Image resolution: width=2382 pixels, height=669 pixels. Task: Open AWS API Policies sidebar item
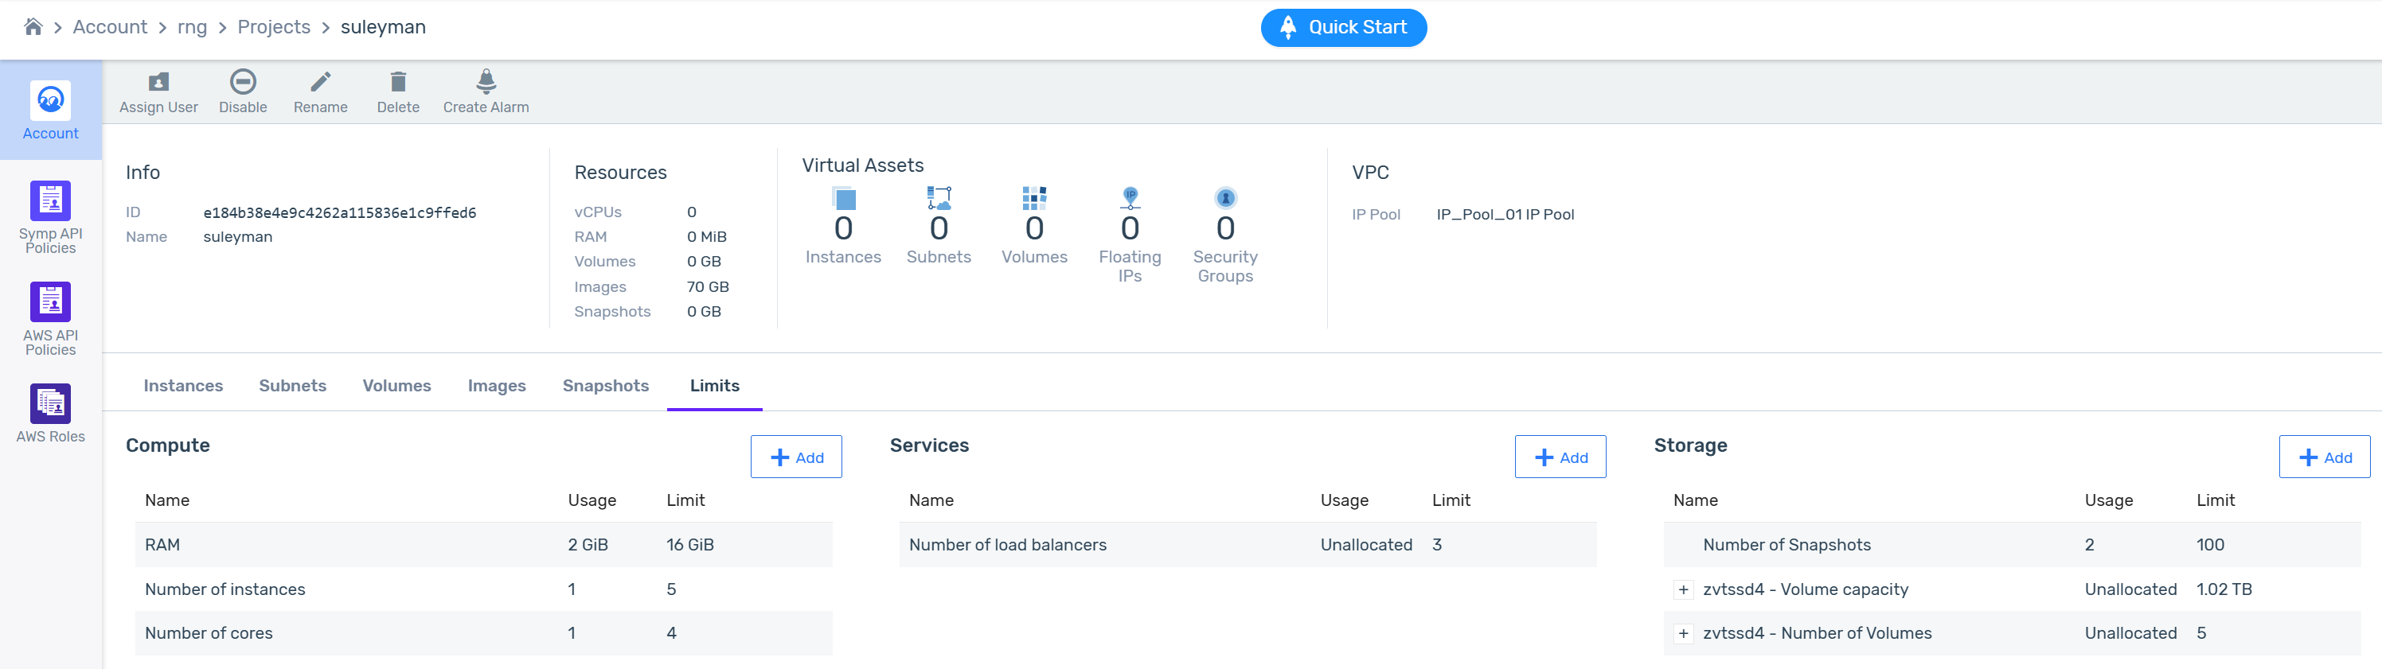(50, 319)
